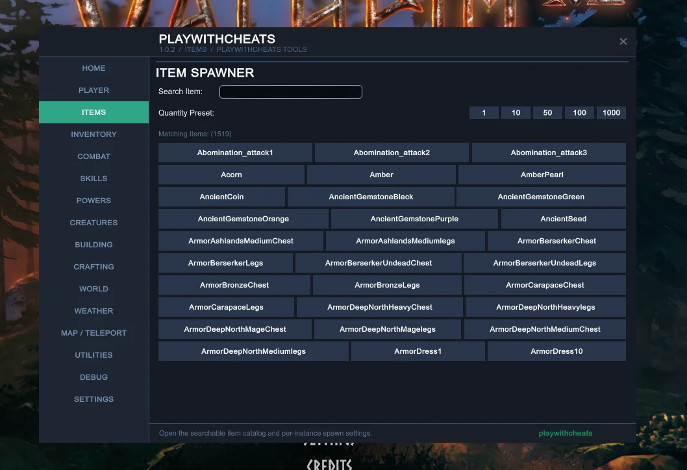
Task: Spawn ArmorBronzeLegs item
Action: pos(387,285)
